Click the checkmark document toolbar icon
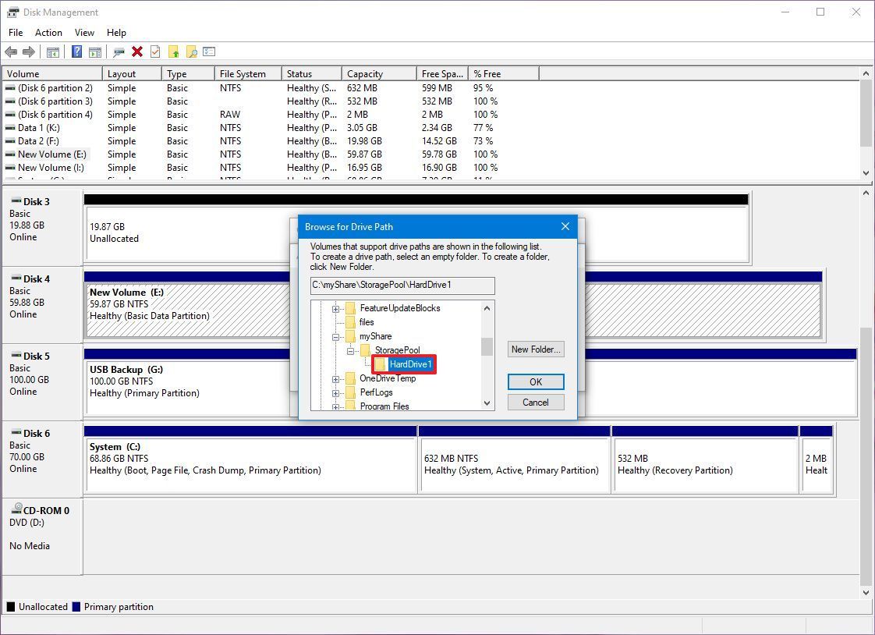 click(x=155, y=51)
